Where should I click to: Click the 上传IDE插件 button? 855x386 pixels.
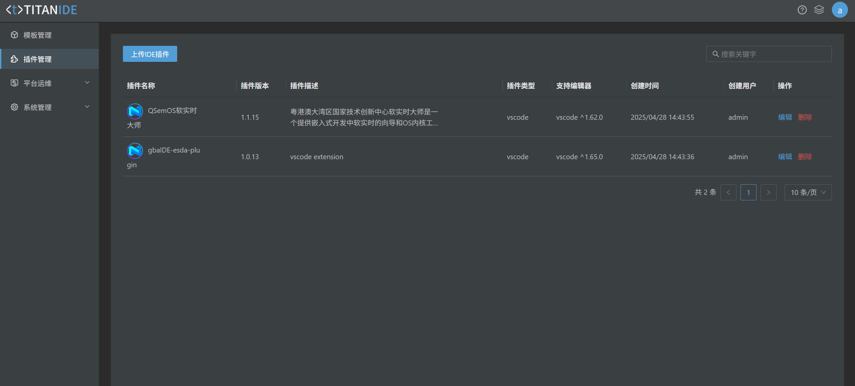click(x=150, y=54)
